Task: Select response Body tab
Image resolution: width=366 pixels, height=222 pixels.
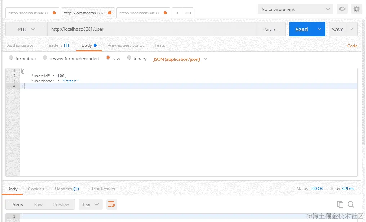Action: coord(12,189)
